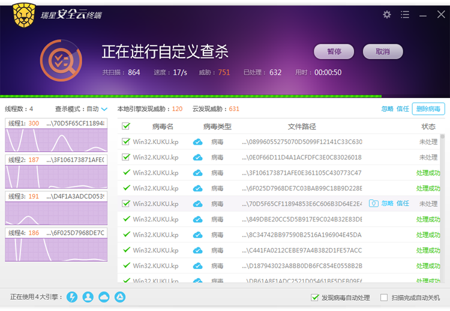
Task: Click the lightning bolt engine icon
Action: point(72,297)
